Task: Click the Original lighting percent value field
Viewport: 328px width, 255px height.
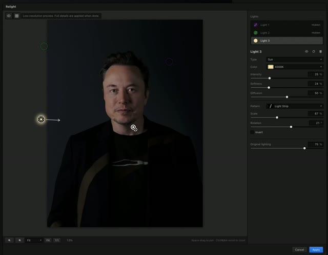Action: [x=316, y=144]
